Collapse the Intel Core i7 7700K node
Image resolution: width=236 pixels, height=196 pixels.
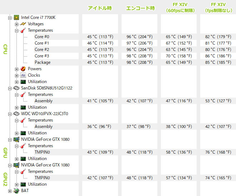(10, 18)
